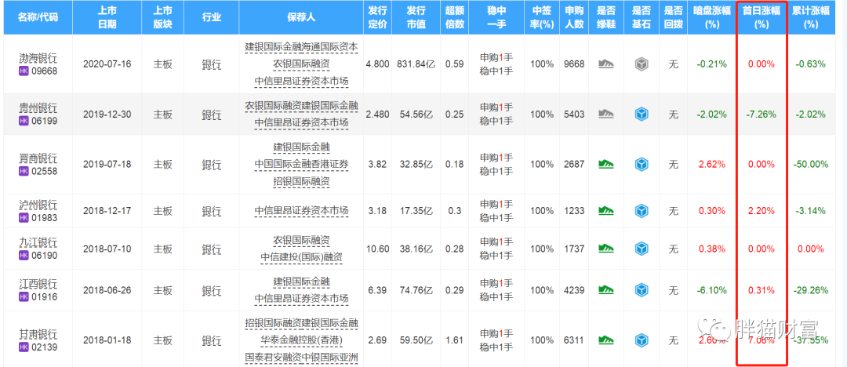Click the green shoe icon in 甘肃银行 row
Image resolution: width=847 pixels, height=367 pixels.
(606, 340)
